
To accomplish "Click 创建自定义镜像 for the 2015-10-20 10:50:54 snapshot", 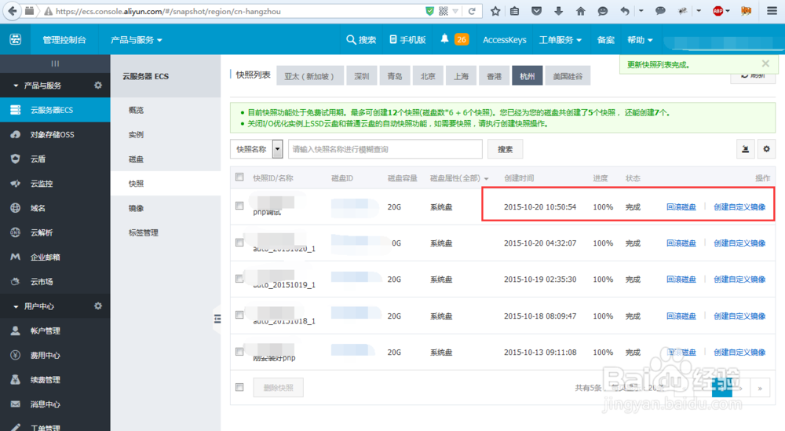I will [739, 206].
